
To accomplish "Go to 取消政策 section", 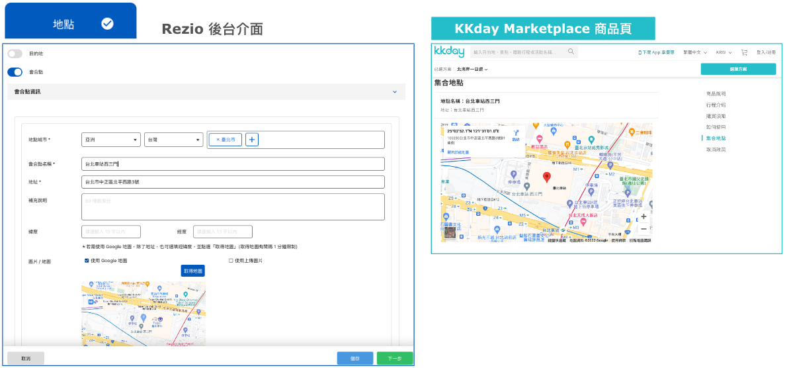I will [716, 150].
